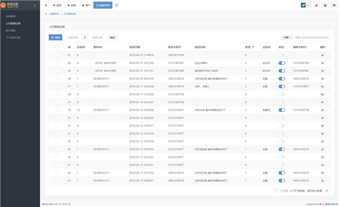Open 下行短信记录 in the sidebar
Image resolution: width=339 pixels, height=207 pixels.
(x=13, y=37)
